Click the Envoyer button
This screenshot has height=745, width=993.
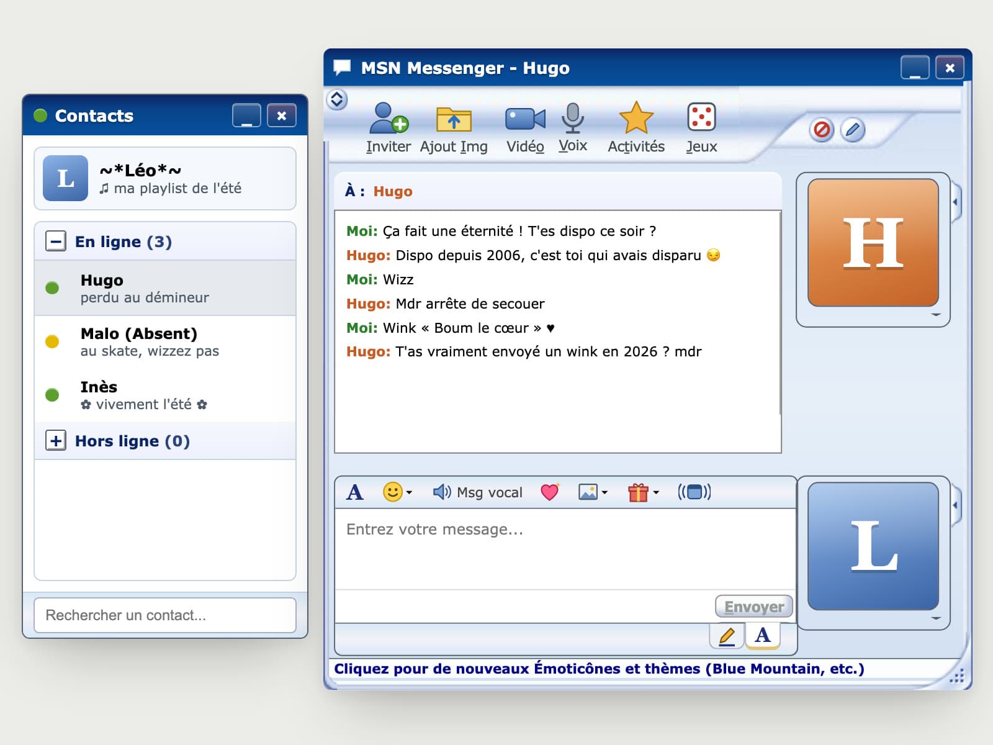[754, 607]
